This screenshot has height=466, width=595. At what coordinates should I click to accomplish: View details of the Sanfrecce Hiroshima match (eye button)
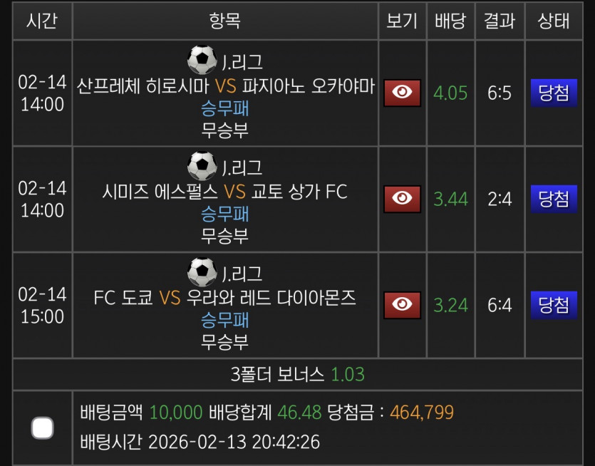(402, 93)
